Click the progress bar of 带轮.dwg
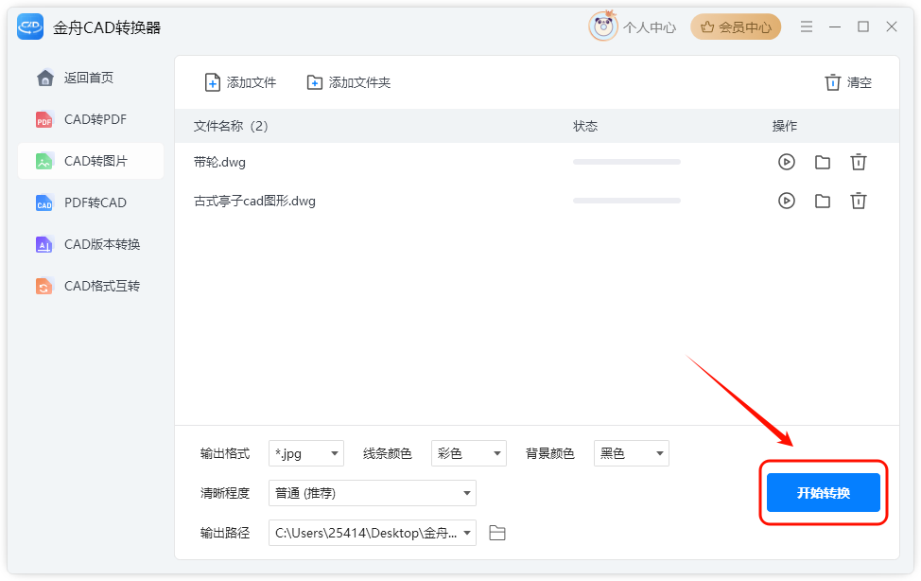The image size is (921, 581). (x=627, y=162)
